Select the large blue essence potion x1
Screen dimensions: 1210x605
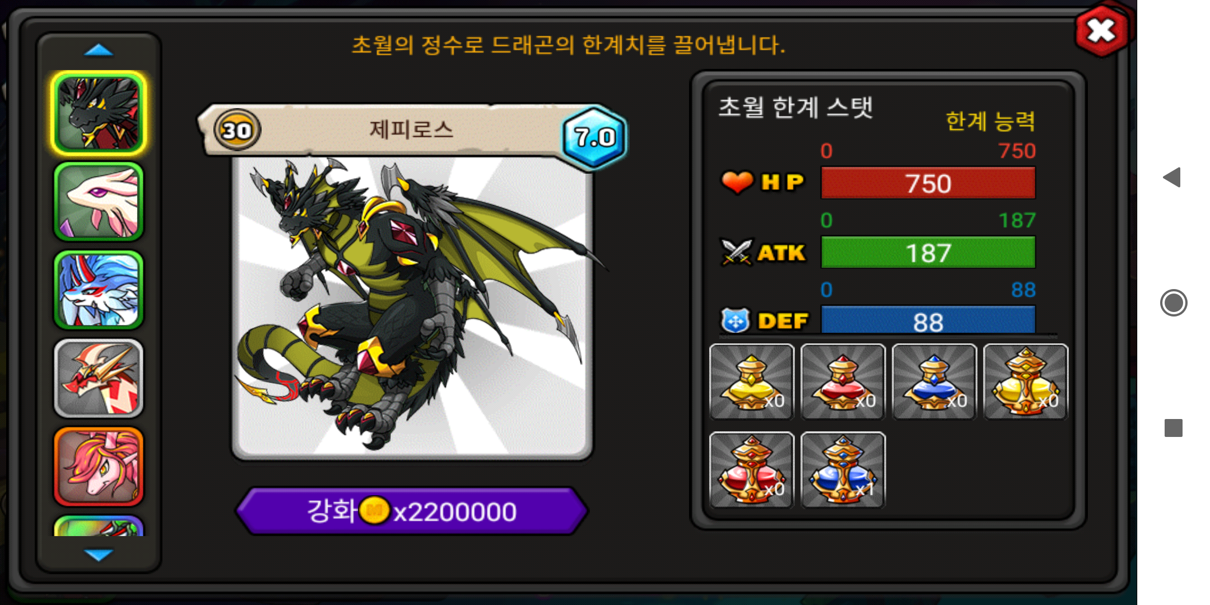pyautogui.click(x=843, y=469)
